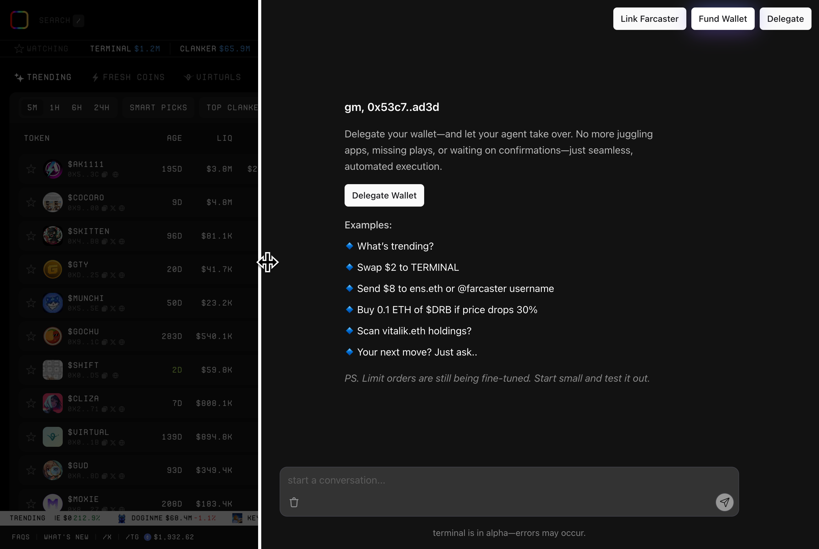Switch to the Fresh Coins tab
The height and width of the screenshot is (549, 819).
coord(128,77)
